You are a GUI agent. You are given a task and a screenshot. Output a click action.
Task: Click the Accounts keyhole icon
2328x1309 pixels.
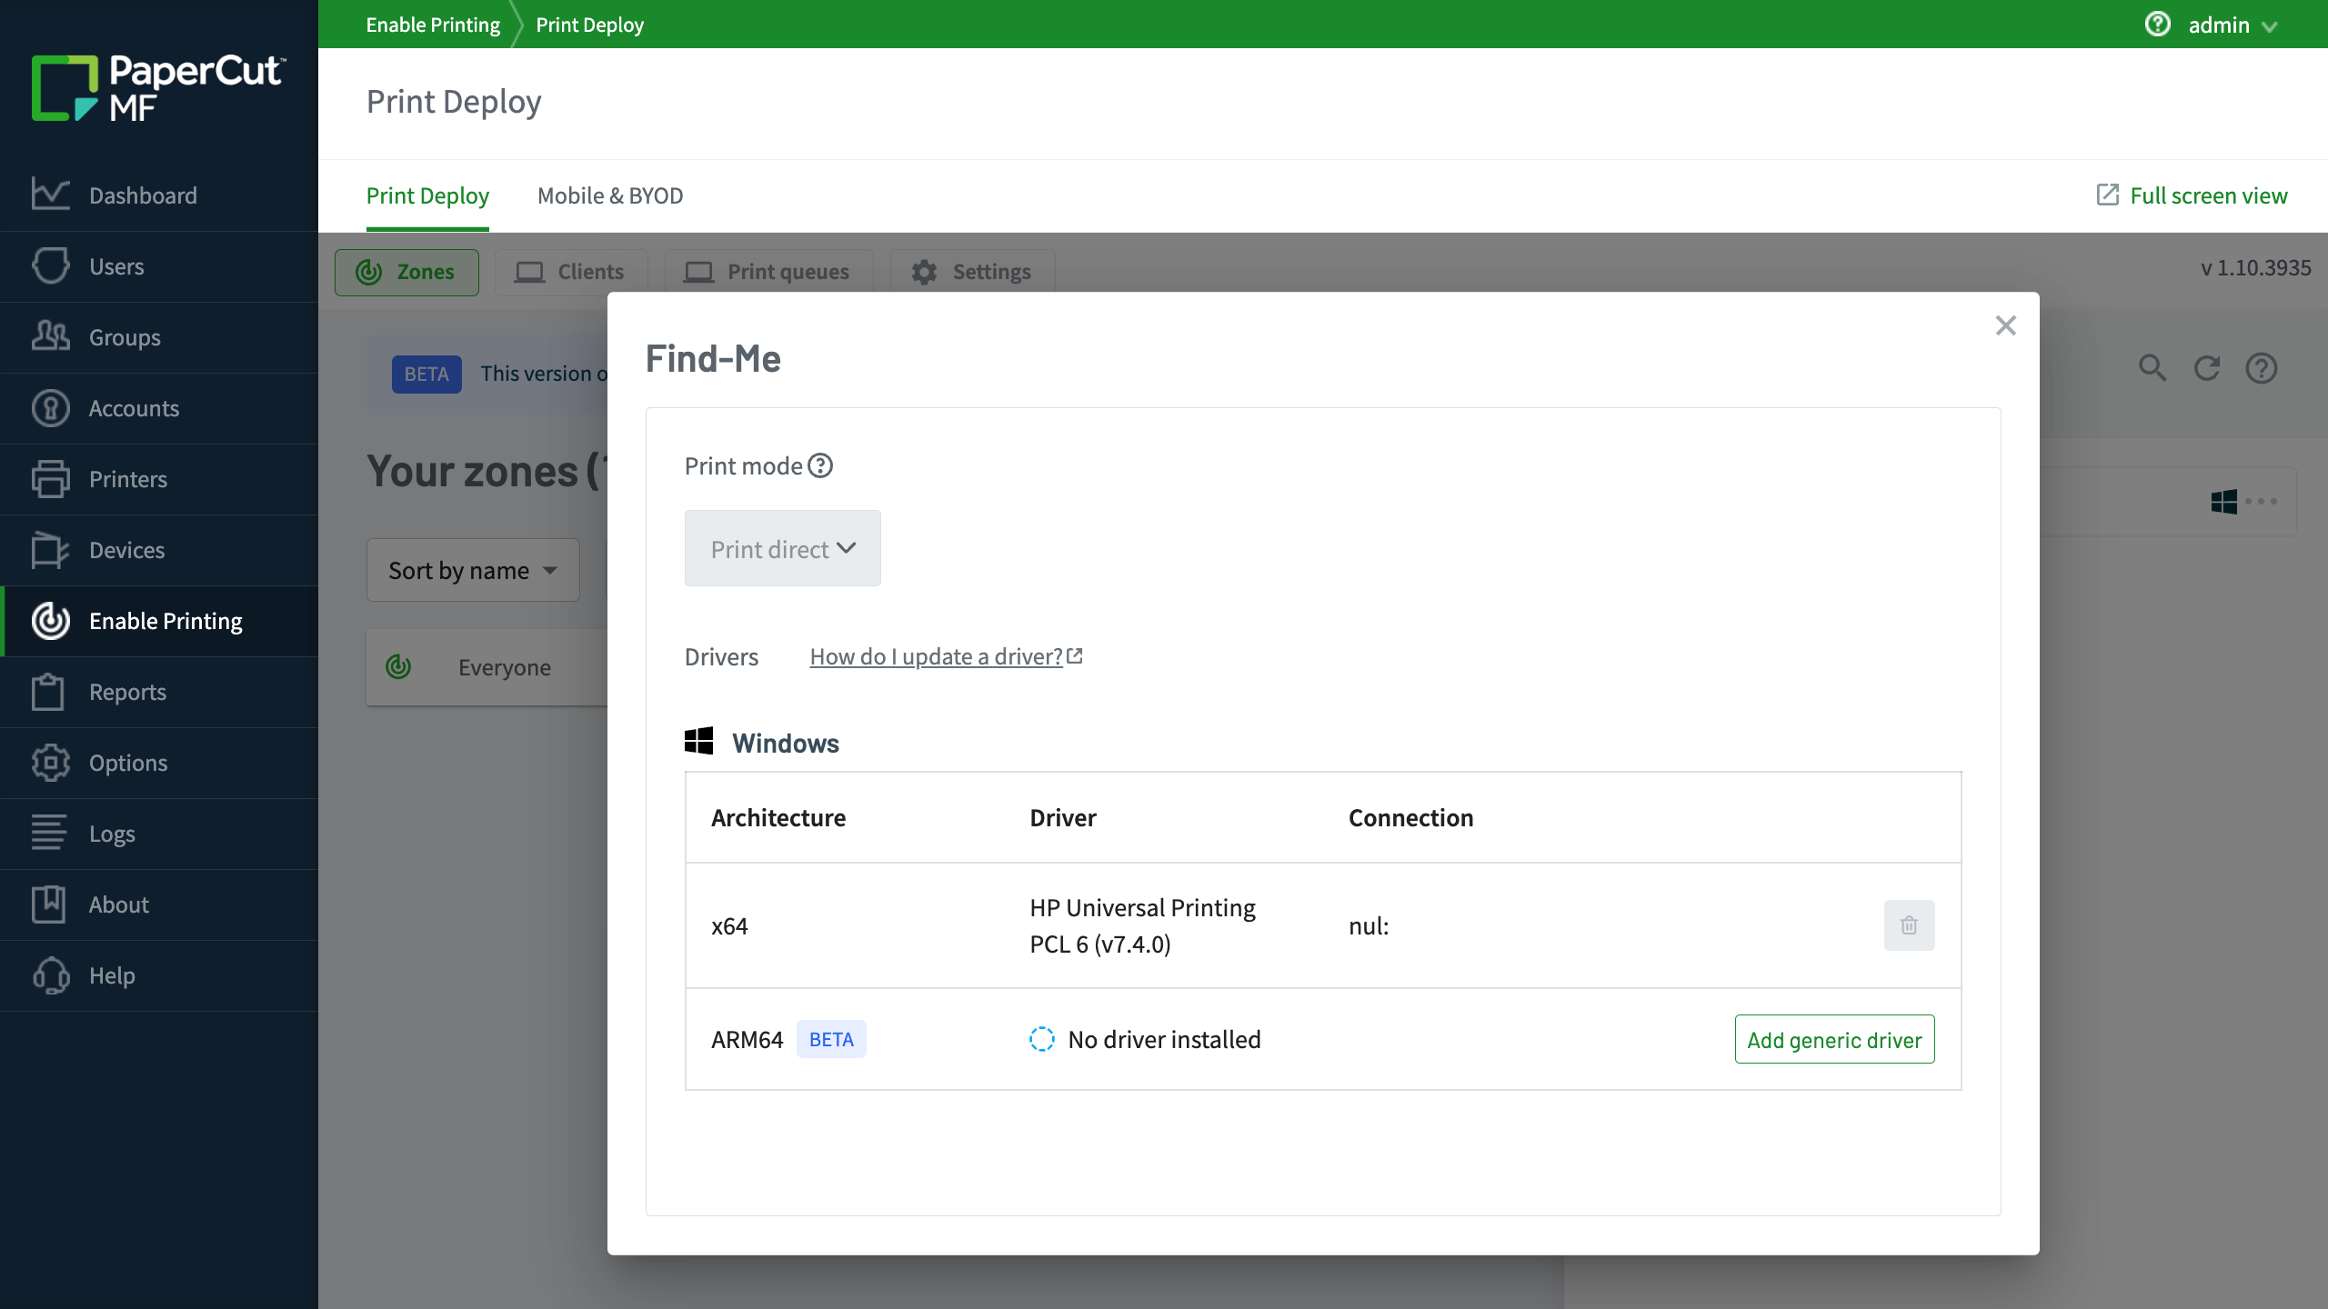coord(50,407)
